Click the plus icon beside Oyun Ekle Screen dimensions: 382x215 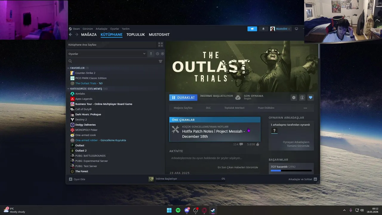click(71, 179)
